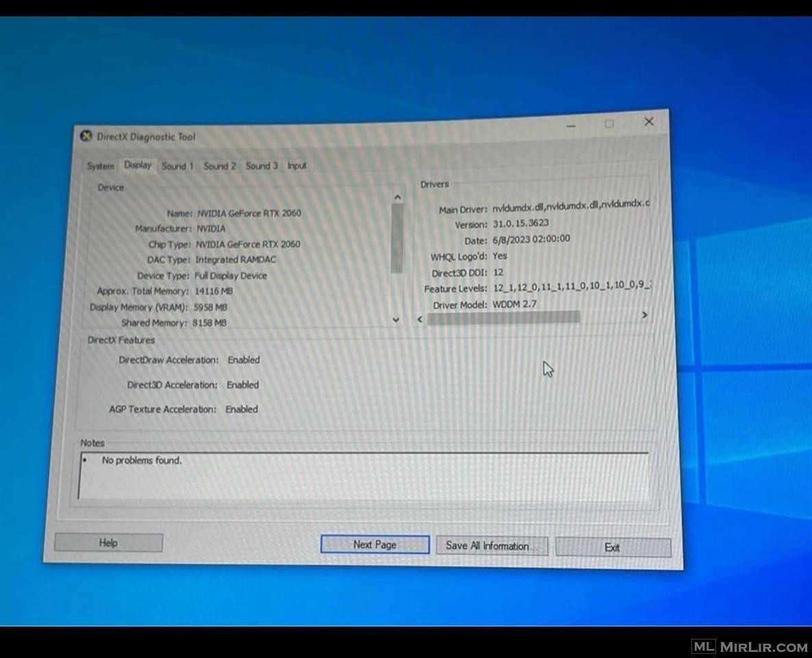Open the Sound 2 tab

219,166
